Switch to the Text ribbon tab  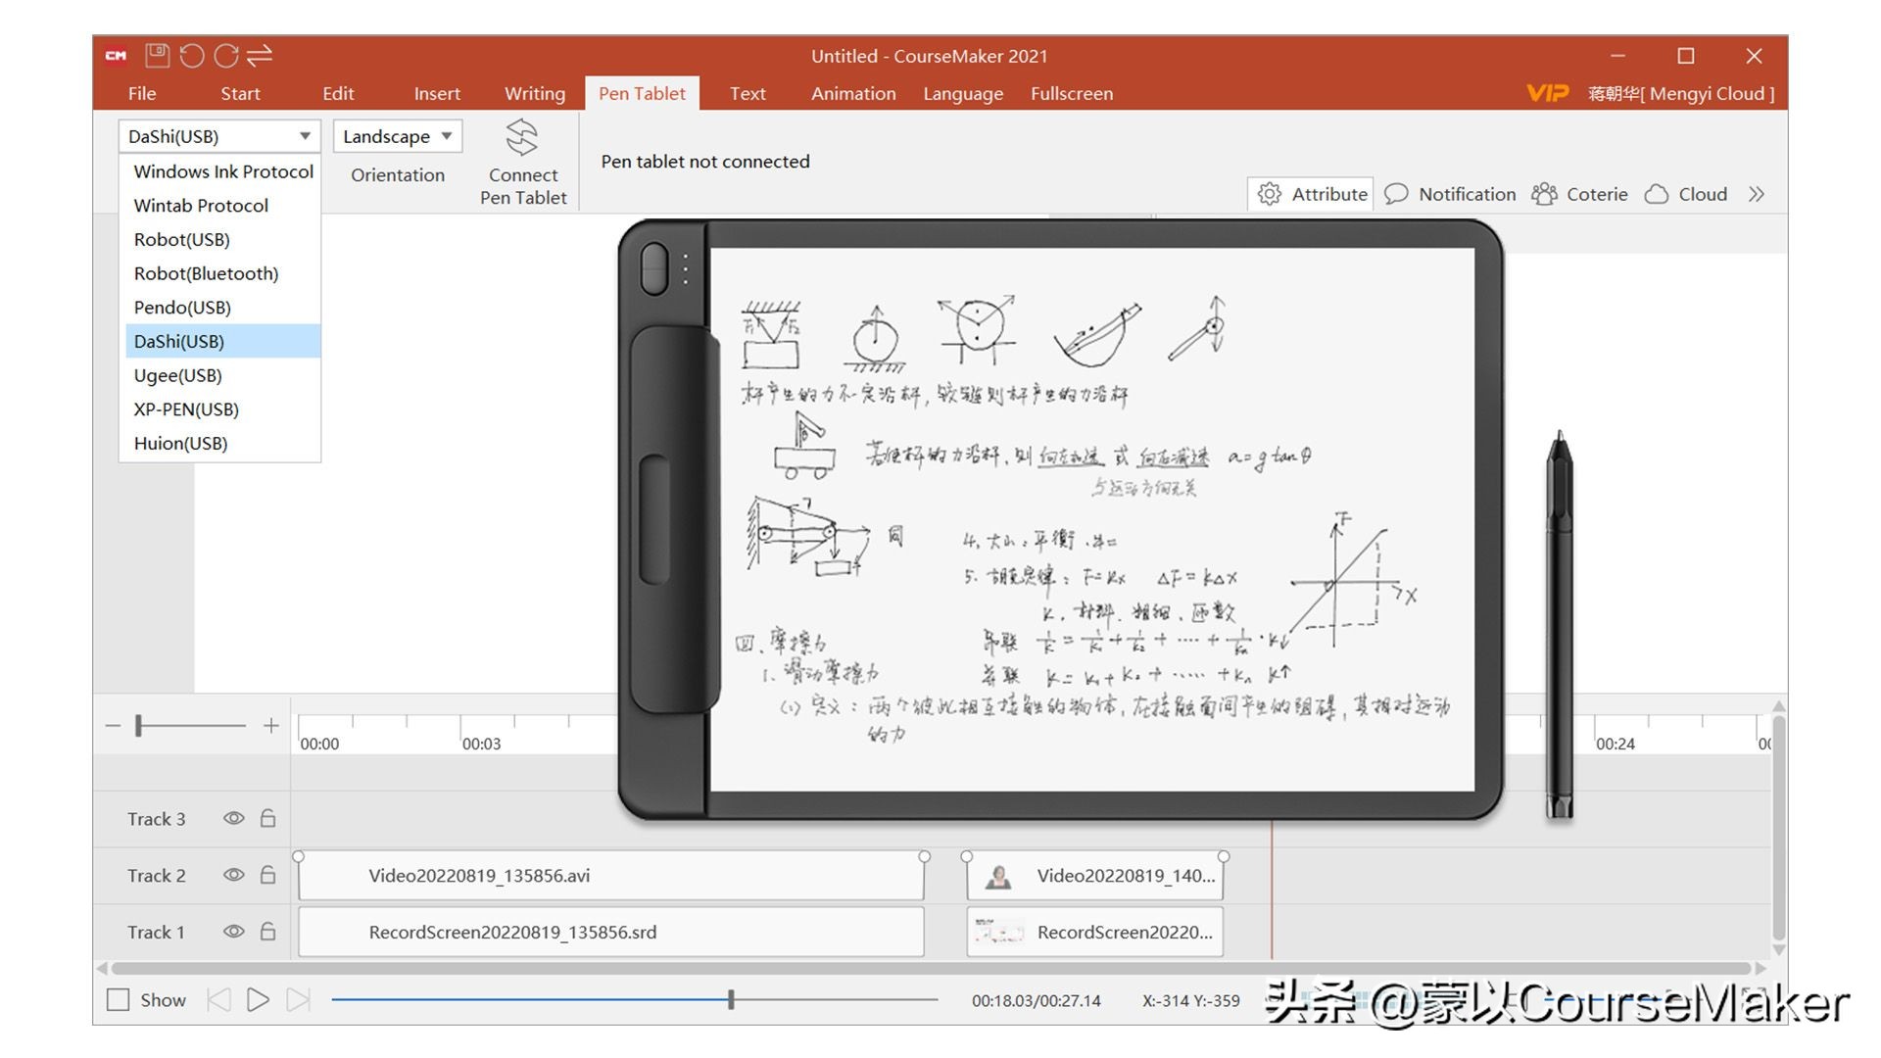(747, 93)
